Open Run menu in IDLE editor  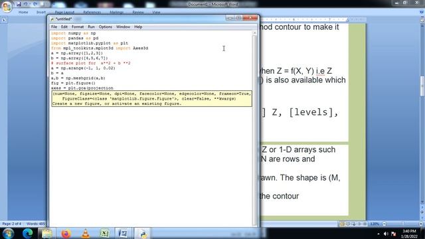click(x=92, y=27)
